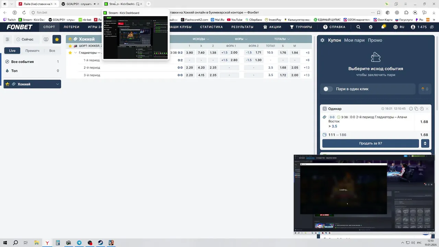Viewport: 439px width, 247px height.
Task: Open coupon settings gear icon
Action: coord(322,40)
